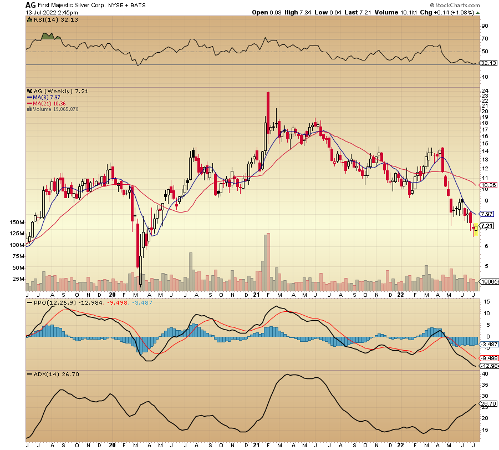Click the RSI(14) 32.13 legend label
Viewport: 499px width, 450px height.
click(x=55, y=20)
